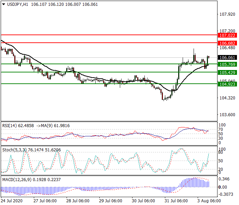This screenshot has height=205, width=239.
Task: Select the green 105.429 support price label
Action: (x=227, y=72)
